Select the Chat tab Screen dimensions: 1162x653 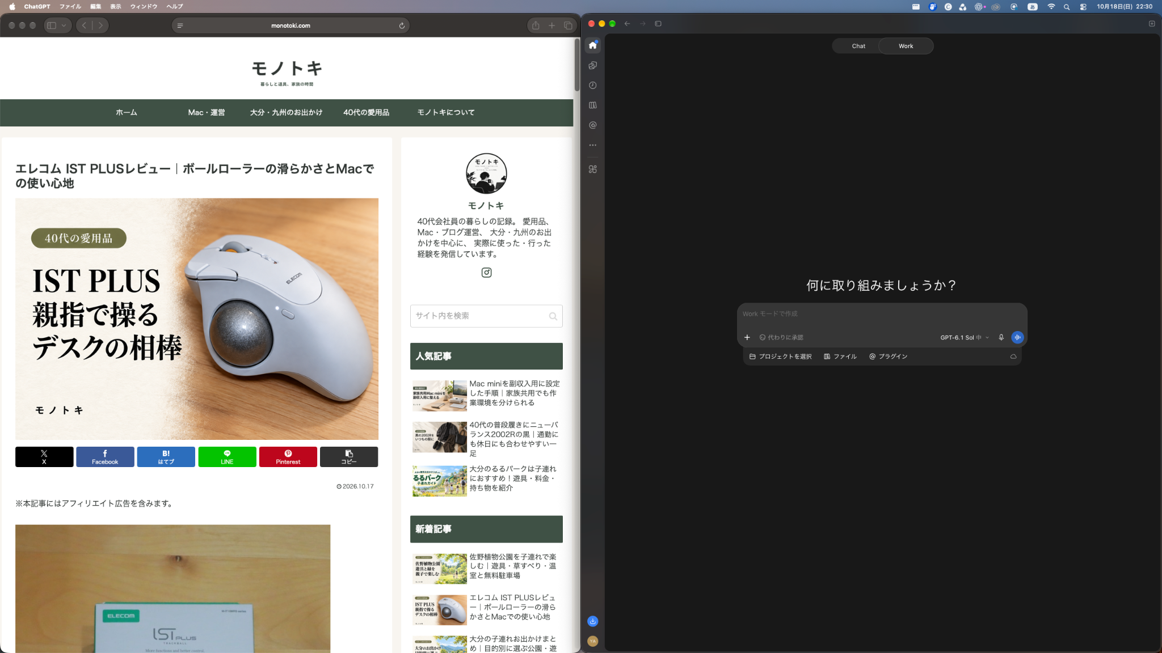(x=858, y=46)
